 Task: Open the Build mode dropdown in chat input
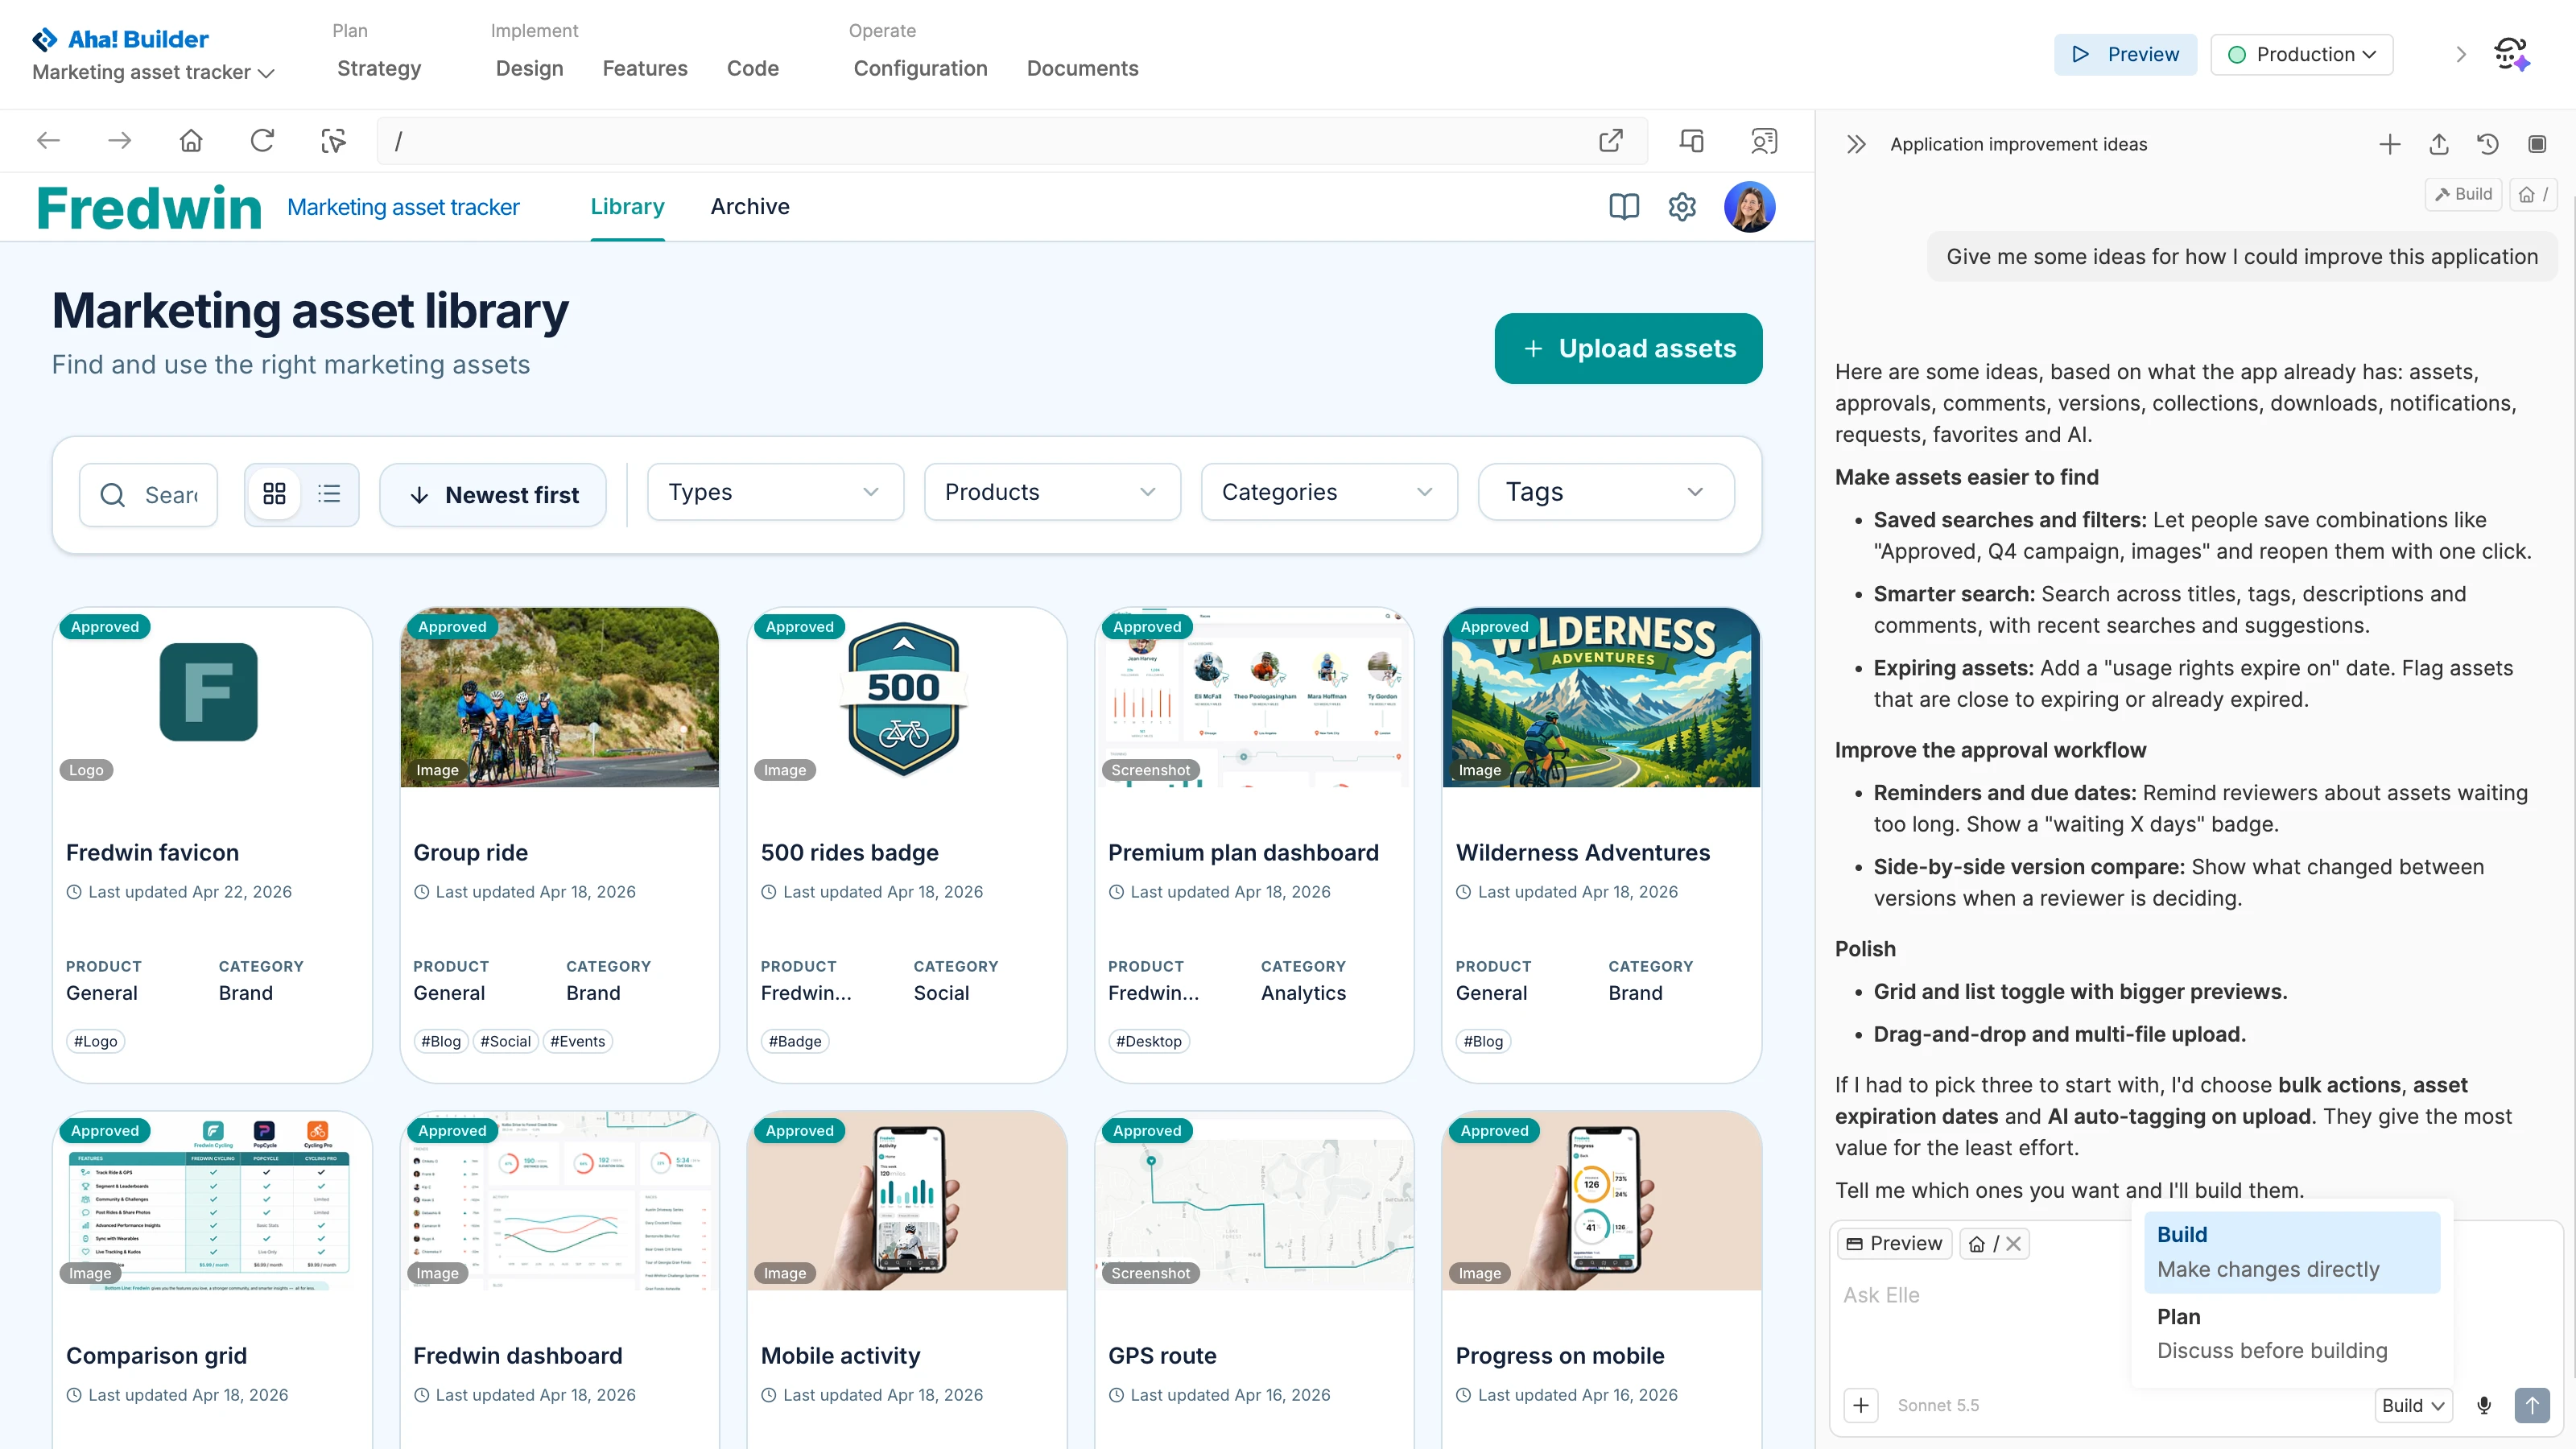(x=2413, y=1405)
